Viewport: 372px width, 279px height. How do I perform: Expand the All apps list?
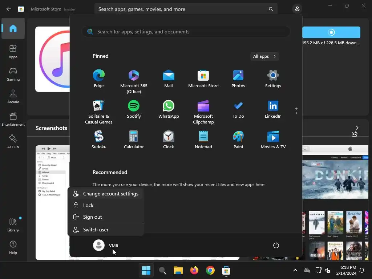[264, 56]
